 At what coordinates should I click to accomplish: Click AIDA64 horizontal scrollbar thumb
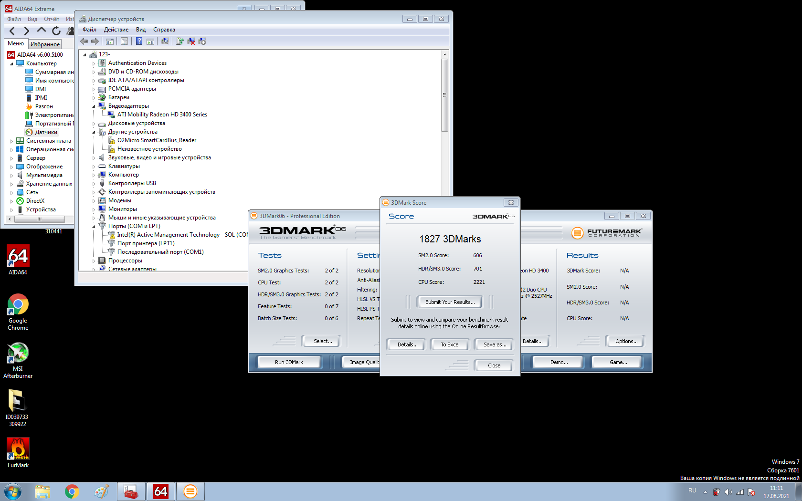coord(40,219)
